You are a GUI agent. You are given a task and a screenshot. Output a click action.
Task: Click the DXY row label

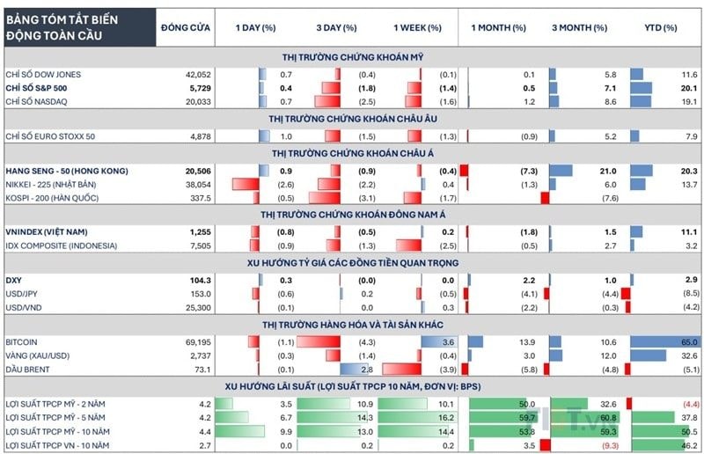click(13, 280)
